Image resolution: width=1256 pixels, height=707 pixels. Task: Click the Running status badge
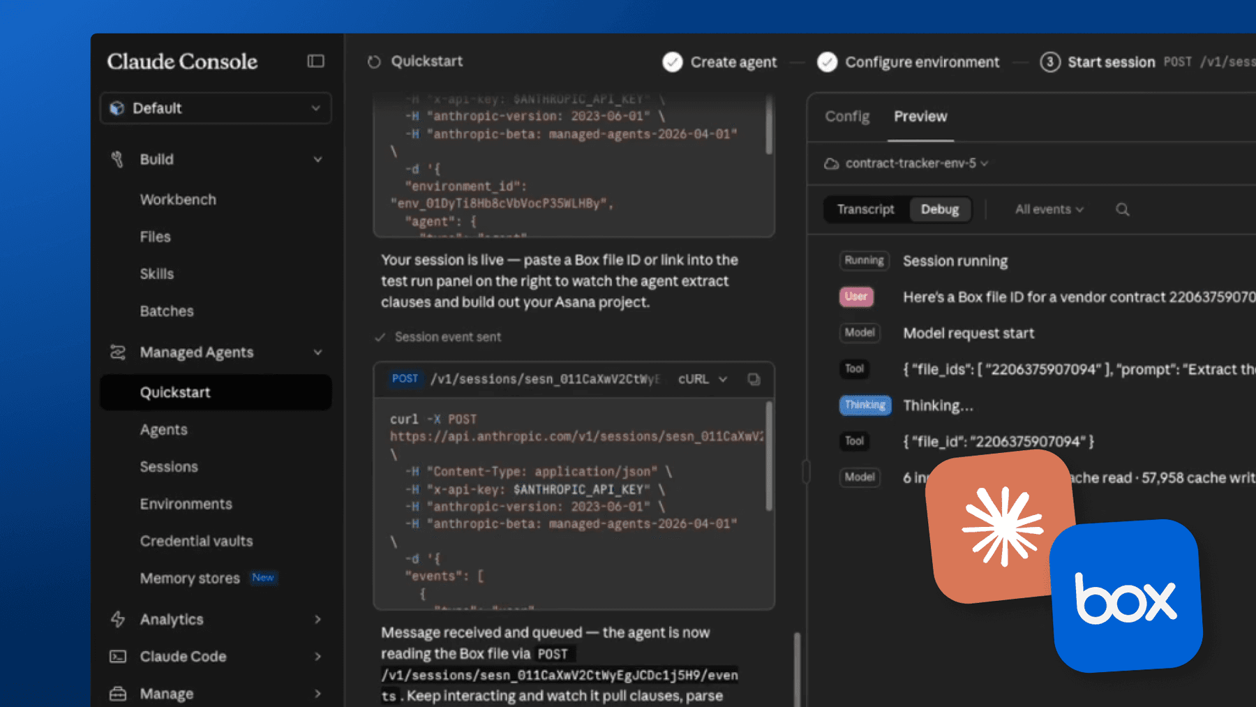(864, 260)
